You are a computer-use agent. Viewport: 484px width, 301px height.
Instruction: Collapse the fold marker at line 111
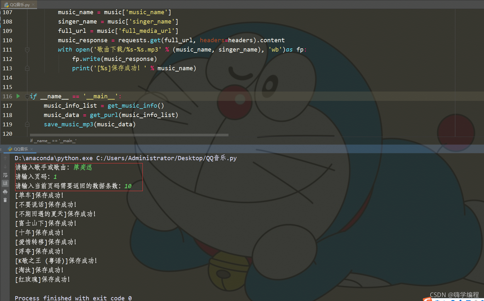(x=27, y=50)
